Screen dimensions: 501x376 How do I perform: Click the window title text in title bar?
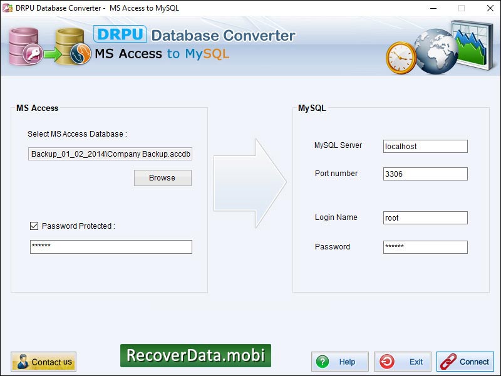97,8
